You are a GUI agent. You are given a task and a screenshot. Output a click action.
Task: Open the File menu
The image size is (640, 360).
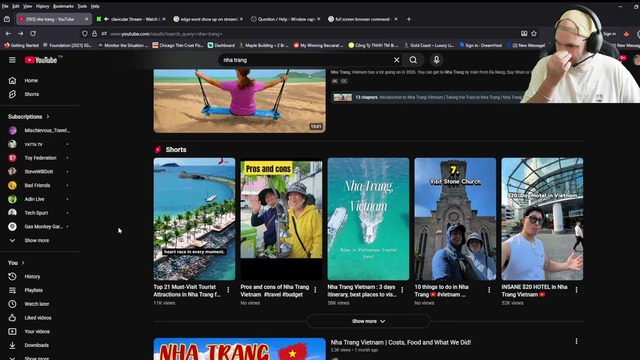point(5,6)
